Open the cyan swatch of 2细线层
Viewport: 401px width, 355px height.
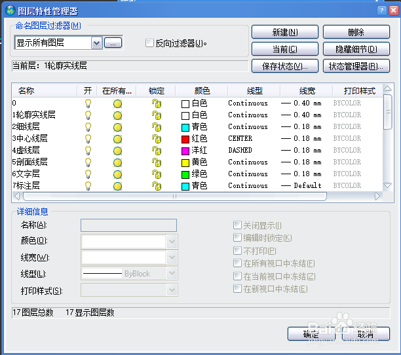coord(185,128)
